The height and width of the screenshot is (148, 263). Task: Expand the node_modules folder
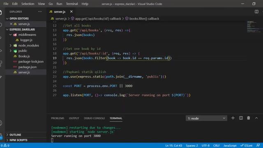tap(11, 45)
